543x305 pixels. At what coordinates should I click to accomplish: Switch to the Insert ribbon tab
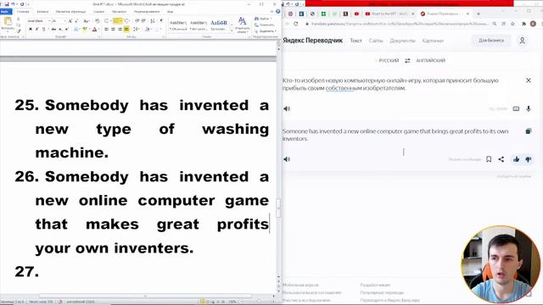click(42, 11)
